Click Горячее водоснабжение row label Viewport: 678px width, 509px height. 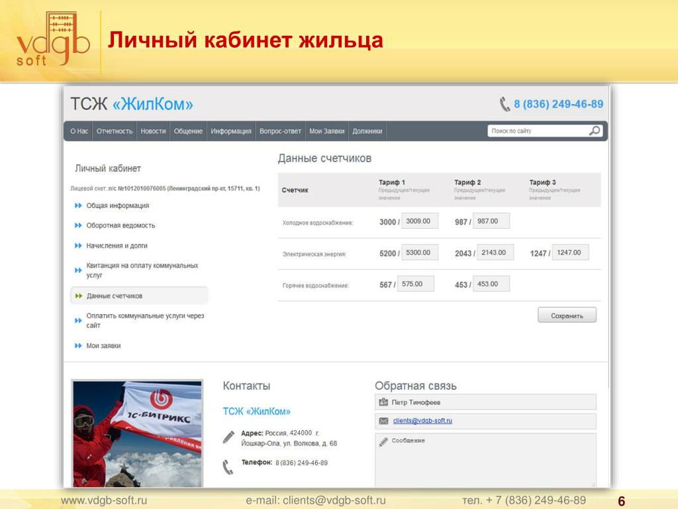316,286
